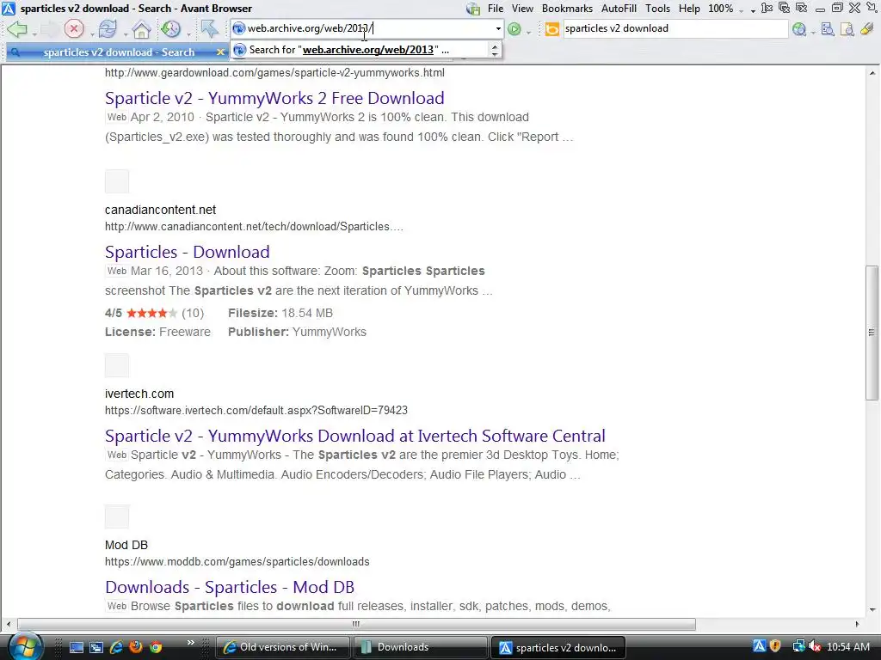Open the Go button dropdown arrow

tap(529, 34)
